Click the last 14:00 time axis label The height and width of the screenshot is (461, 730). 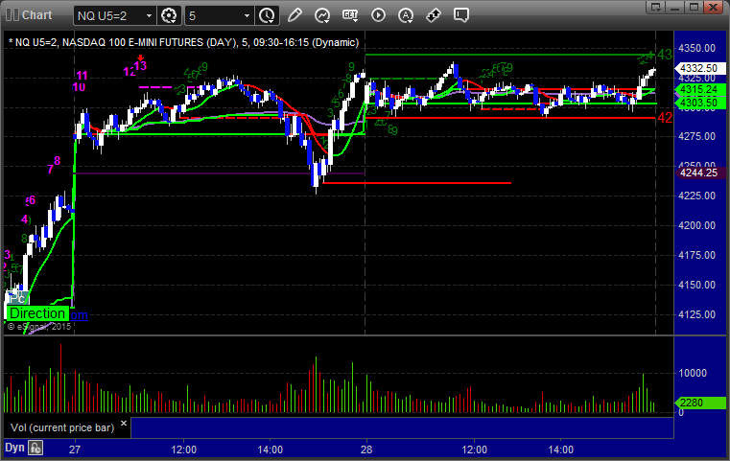pos(560,449)
